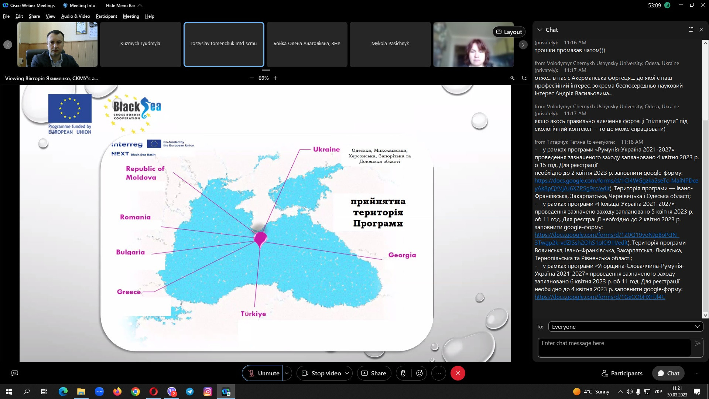This screenshot has width=709, height=399.
Task: Click the annotate pen icon above the shared screen
Action: pyautogui.click(x=512, y=78)
